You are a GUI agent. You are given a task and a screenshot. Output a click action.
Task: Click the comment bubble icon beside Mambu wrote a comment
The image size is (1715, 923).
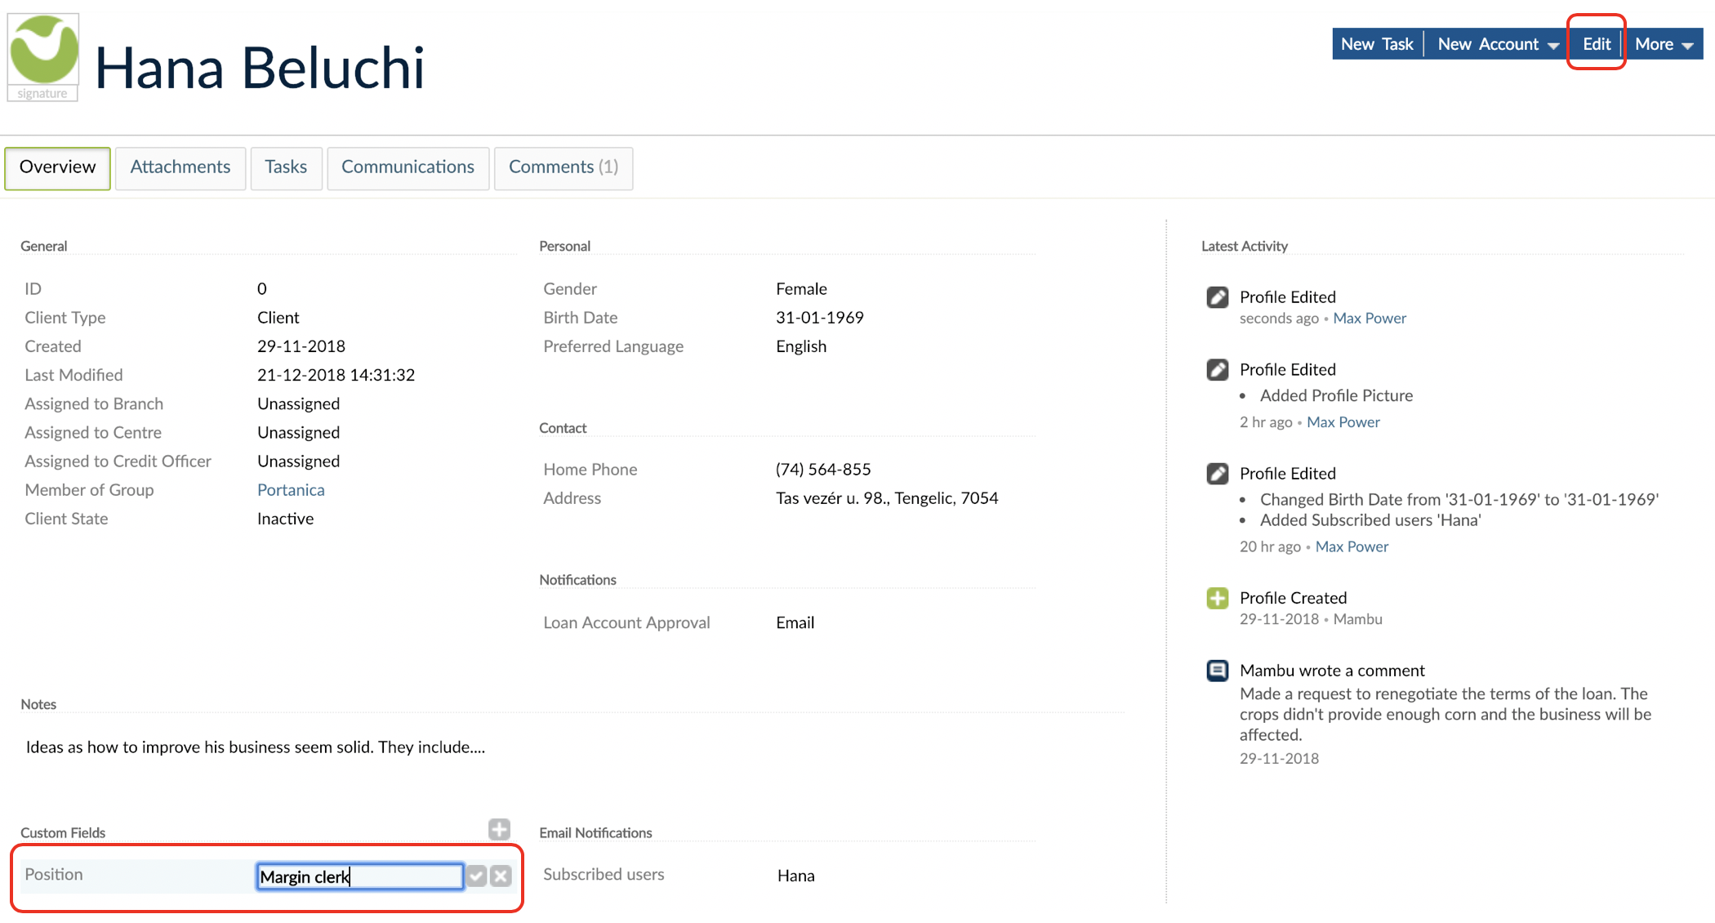click(1217, 670)
